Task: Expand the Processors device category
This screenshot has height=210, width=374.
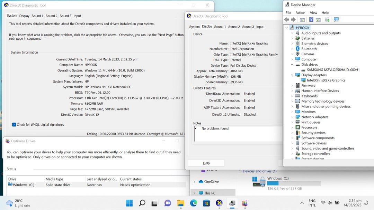Action: click(x=292, y=127)
